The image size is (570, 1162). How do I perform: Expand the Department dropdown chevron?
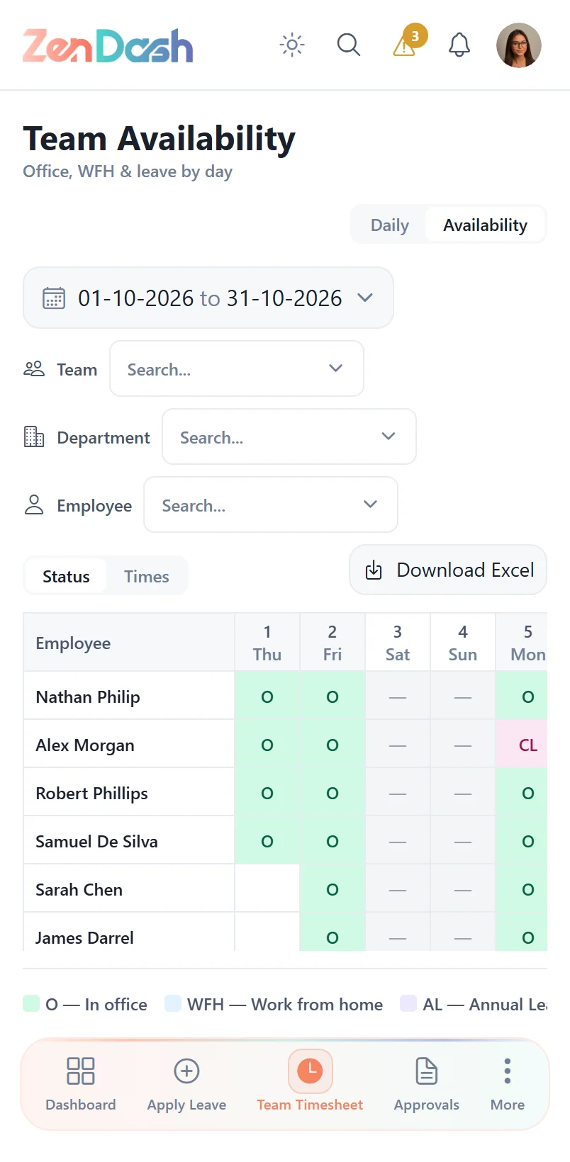389,436
